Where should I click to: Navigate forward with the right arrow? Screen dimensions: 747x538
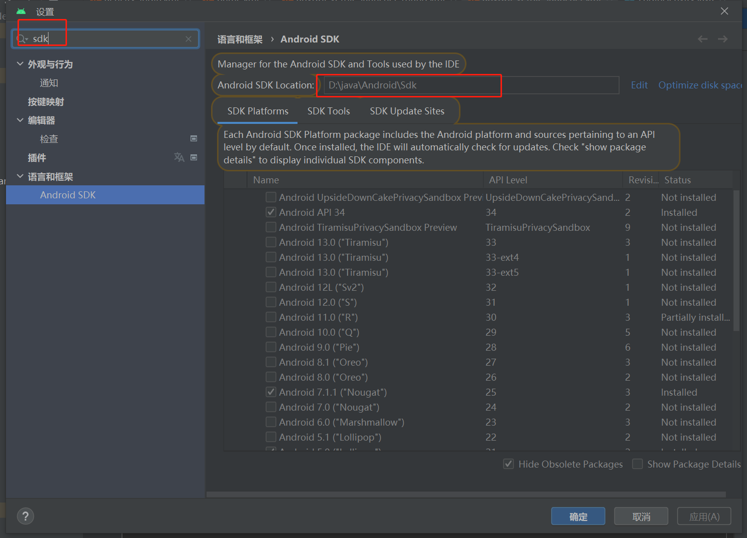(722, 39)
